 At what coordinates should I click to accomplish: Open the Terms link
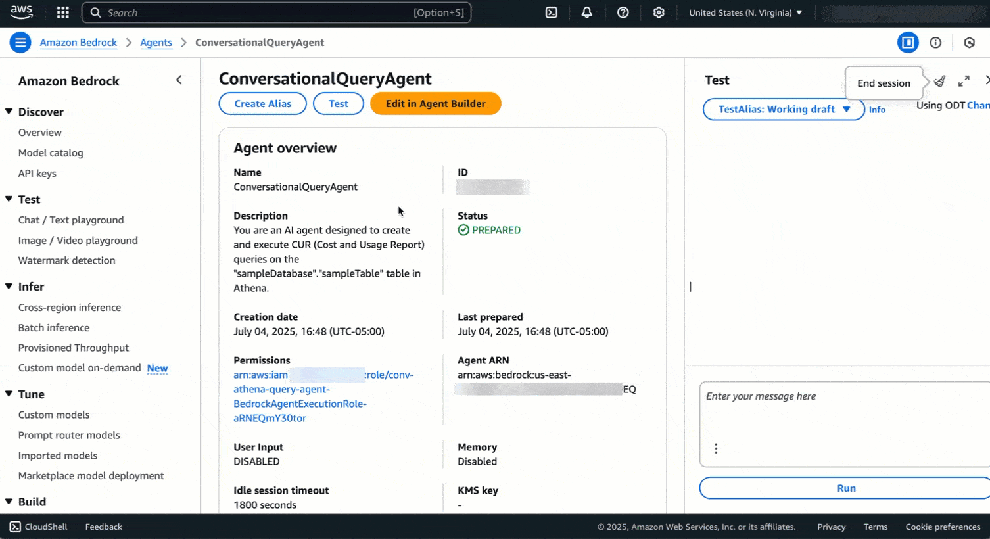(876, 527)
